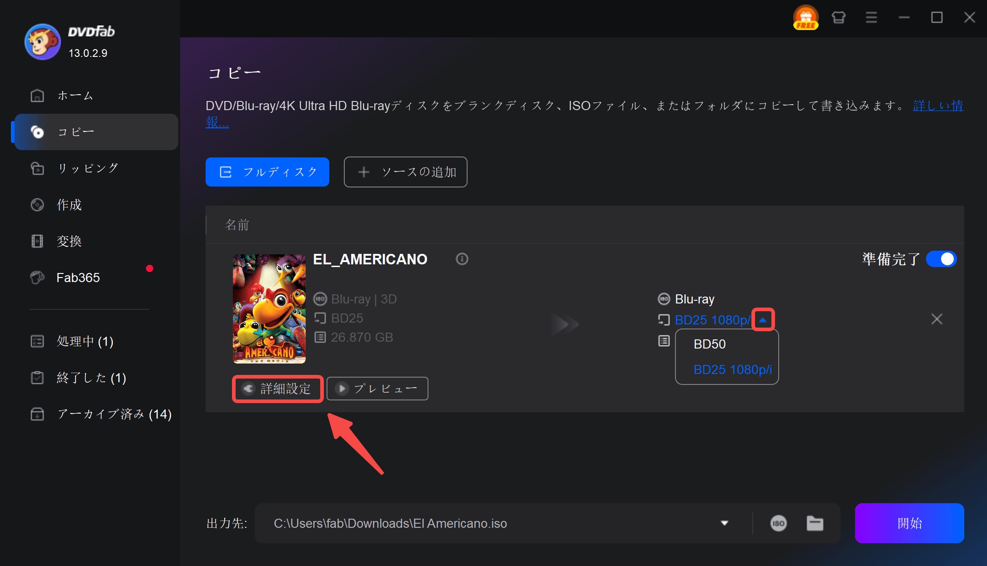The height and width of the screenshot is (566, 987).
Task: View 処理中 (1) task list
Action: 96,341
